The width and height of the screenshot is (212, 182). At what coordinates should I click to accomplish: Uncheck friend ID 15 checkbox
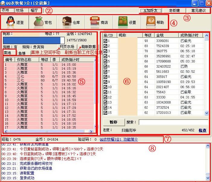click(105, 113)
